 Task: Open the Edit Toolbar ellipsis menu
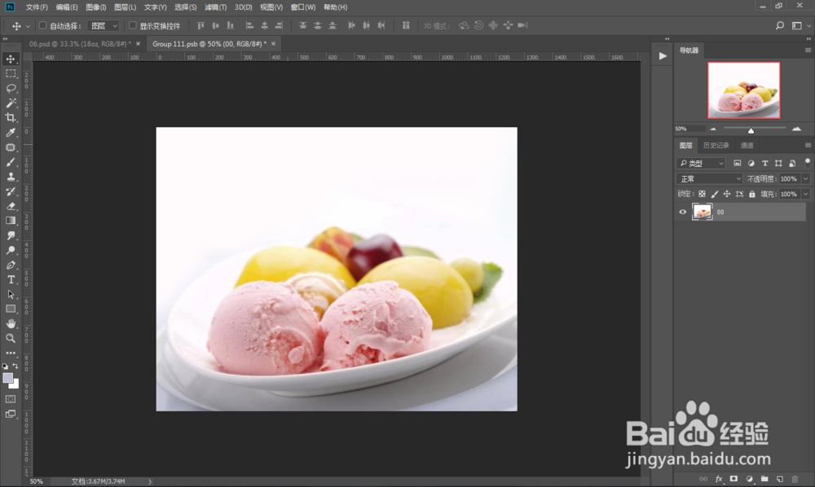click(x=11, y=353)
